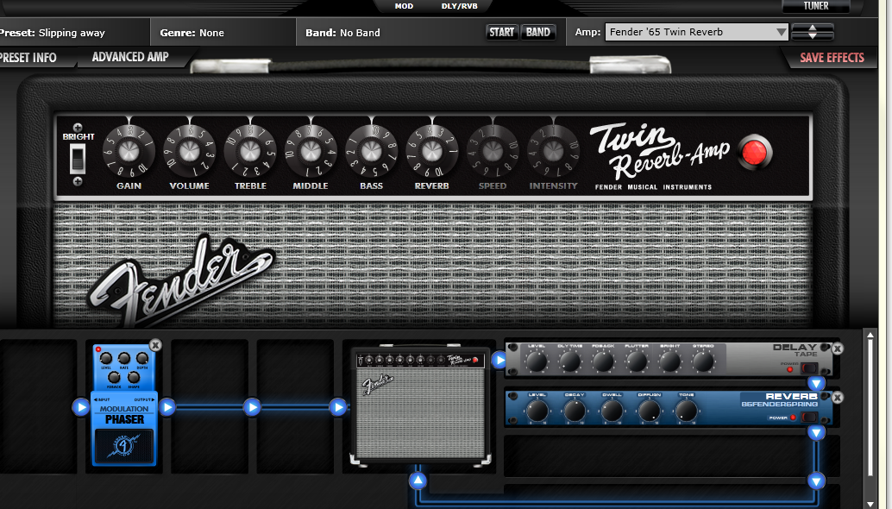Click the amp TREBLE knob
892x509 pixels.
pos(249,151)
